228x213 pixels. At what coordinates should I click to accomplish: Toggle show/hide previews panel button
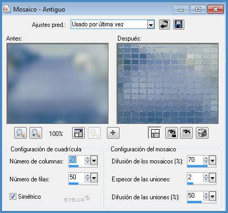(x=155, y=133)
